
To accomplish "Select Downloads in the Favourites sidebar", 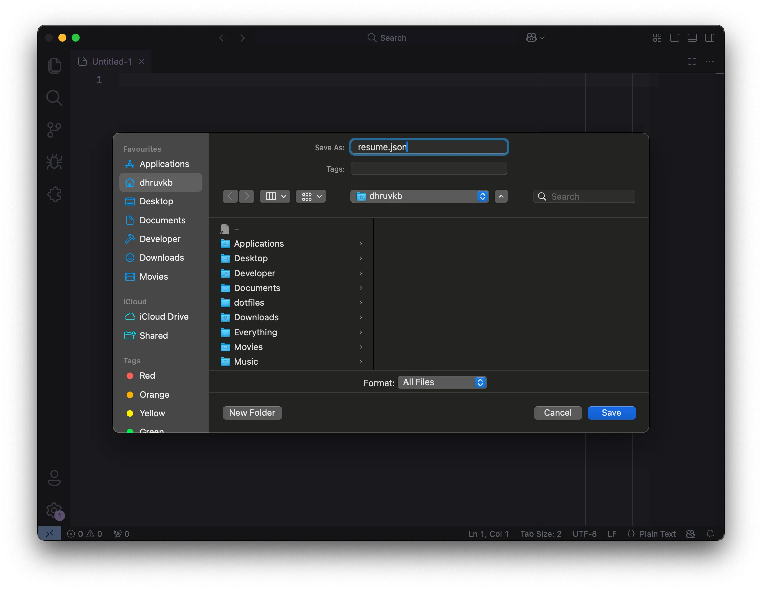I will [x=162, y=258].
